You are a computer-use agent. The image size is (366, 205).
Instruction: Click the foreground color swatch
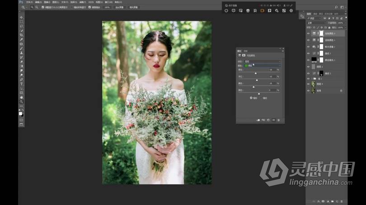(x=20, y=114)
